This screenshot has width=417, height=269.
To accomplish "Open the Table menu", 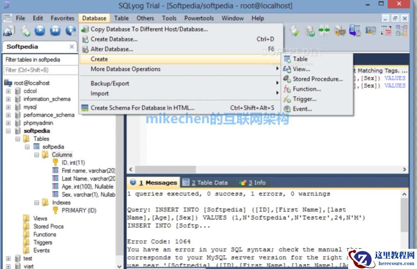I will [121, 18].
